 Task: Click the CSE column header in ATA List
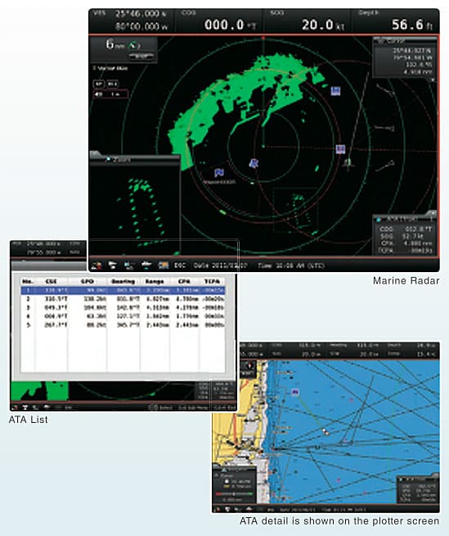51,282
